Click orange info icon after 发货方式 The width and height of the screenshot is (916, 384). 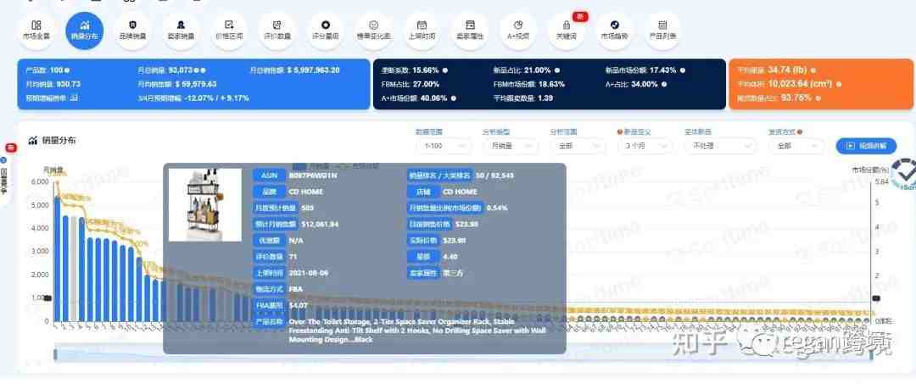point(799,132)
